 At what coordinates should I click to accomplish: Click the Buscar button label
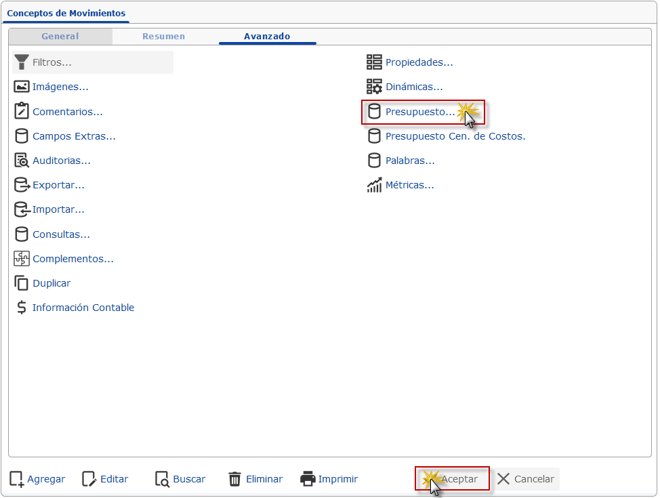pyautogui.click(x=189, y=479)
